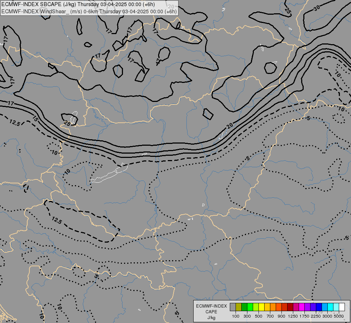Click the J/kg unit label in legend
The height and width of the screenshot is (323, 351).
211,318
